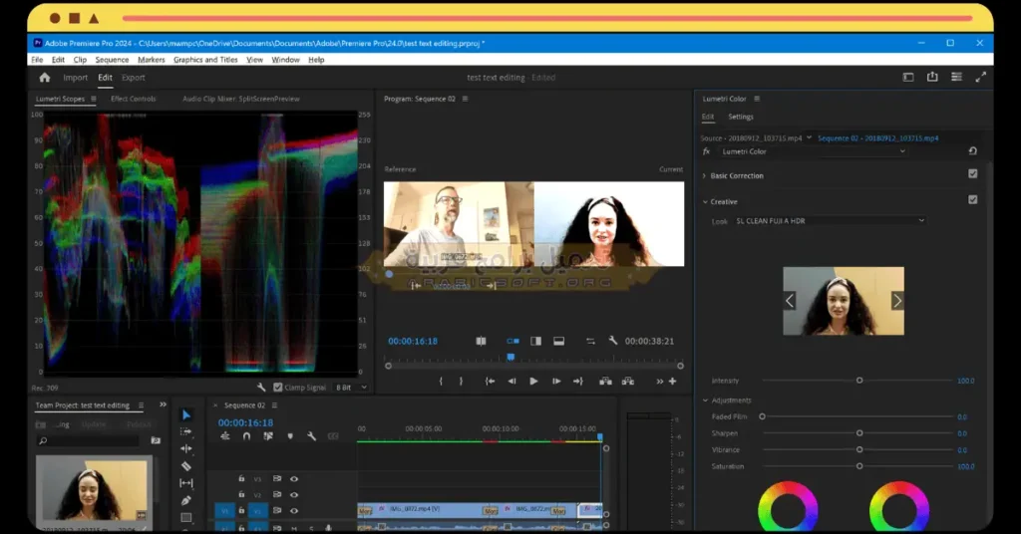Expand Project panel overflow chevrons
Image resolution: width=1021 pixels, height=534 pixels.
pyautogui.click(x=163, y=404)
